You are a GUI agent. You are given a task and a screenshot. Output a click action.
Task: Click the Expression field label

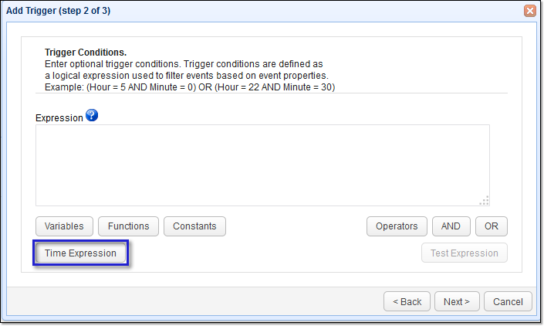click(59, 118)
